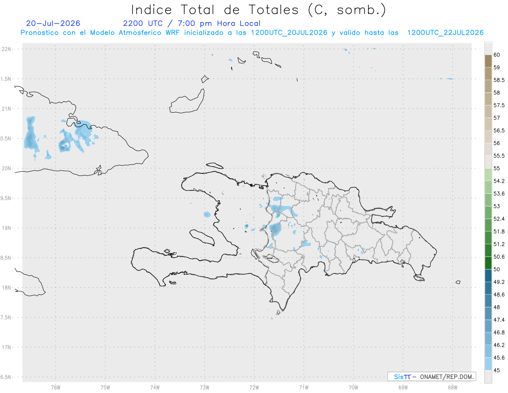Click the colorbar label "52.4"
Viewport: 508px width, 393px height.
coord(499,219)
